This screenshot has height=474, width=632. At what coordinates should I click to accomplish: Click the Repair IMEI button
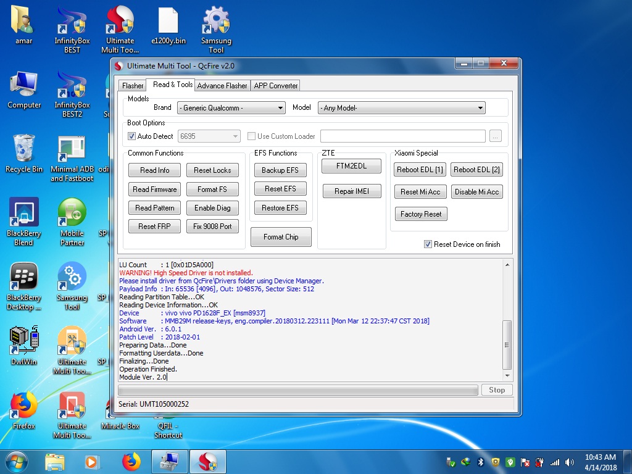(x=352, y=191)
